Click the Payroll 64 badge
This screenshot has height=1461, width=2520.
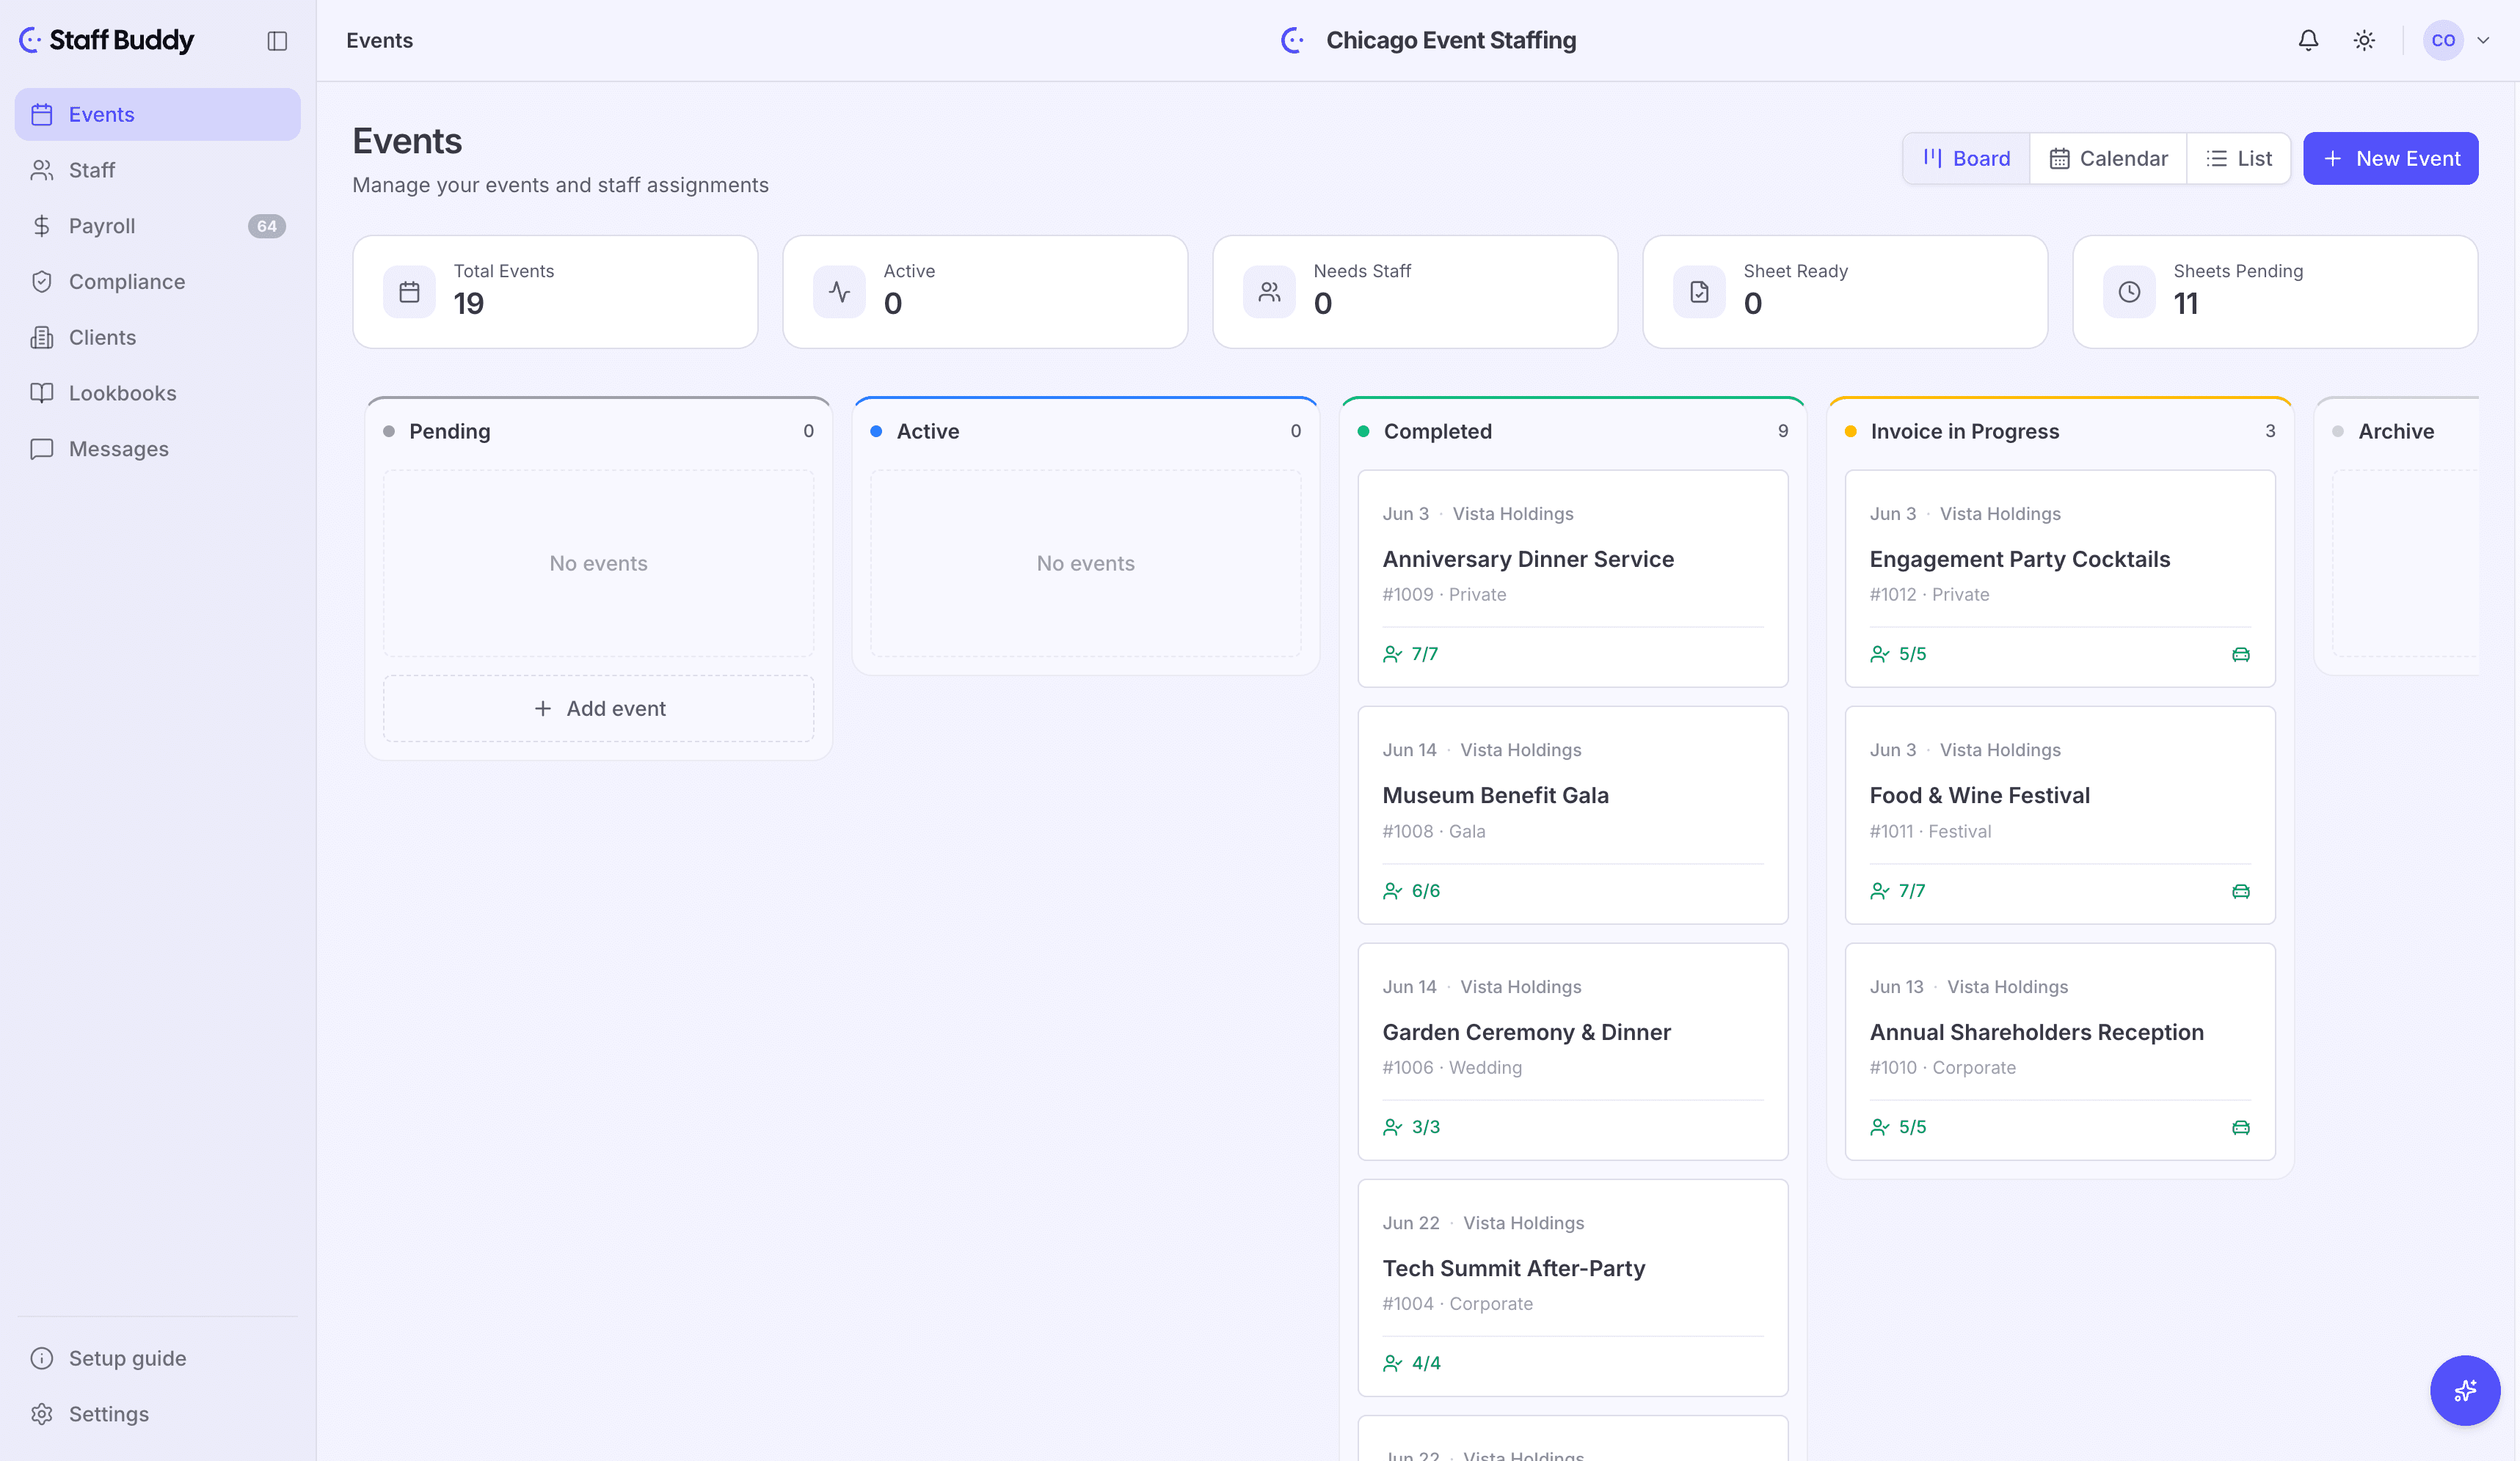click(x=266, y=226)
